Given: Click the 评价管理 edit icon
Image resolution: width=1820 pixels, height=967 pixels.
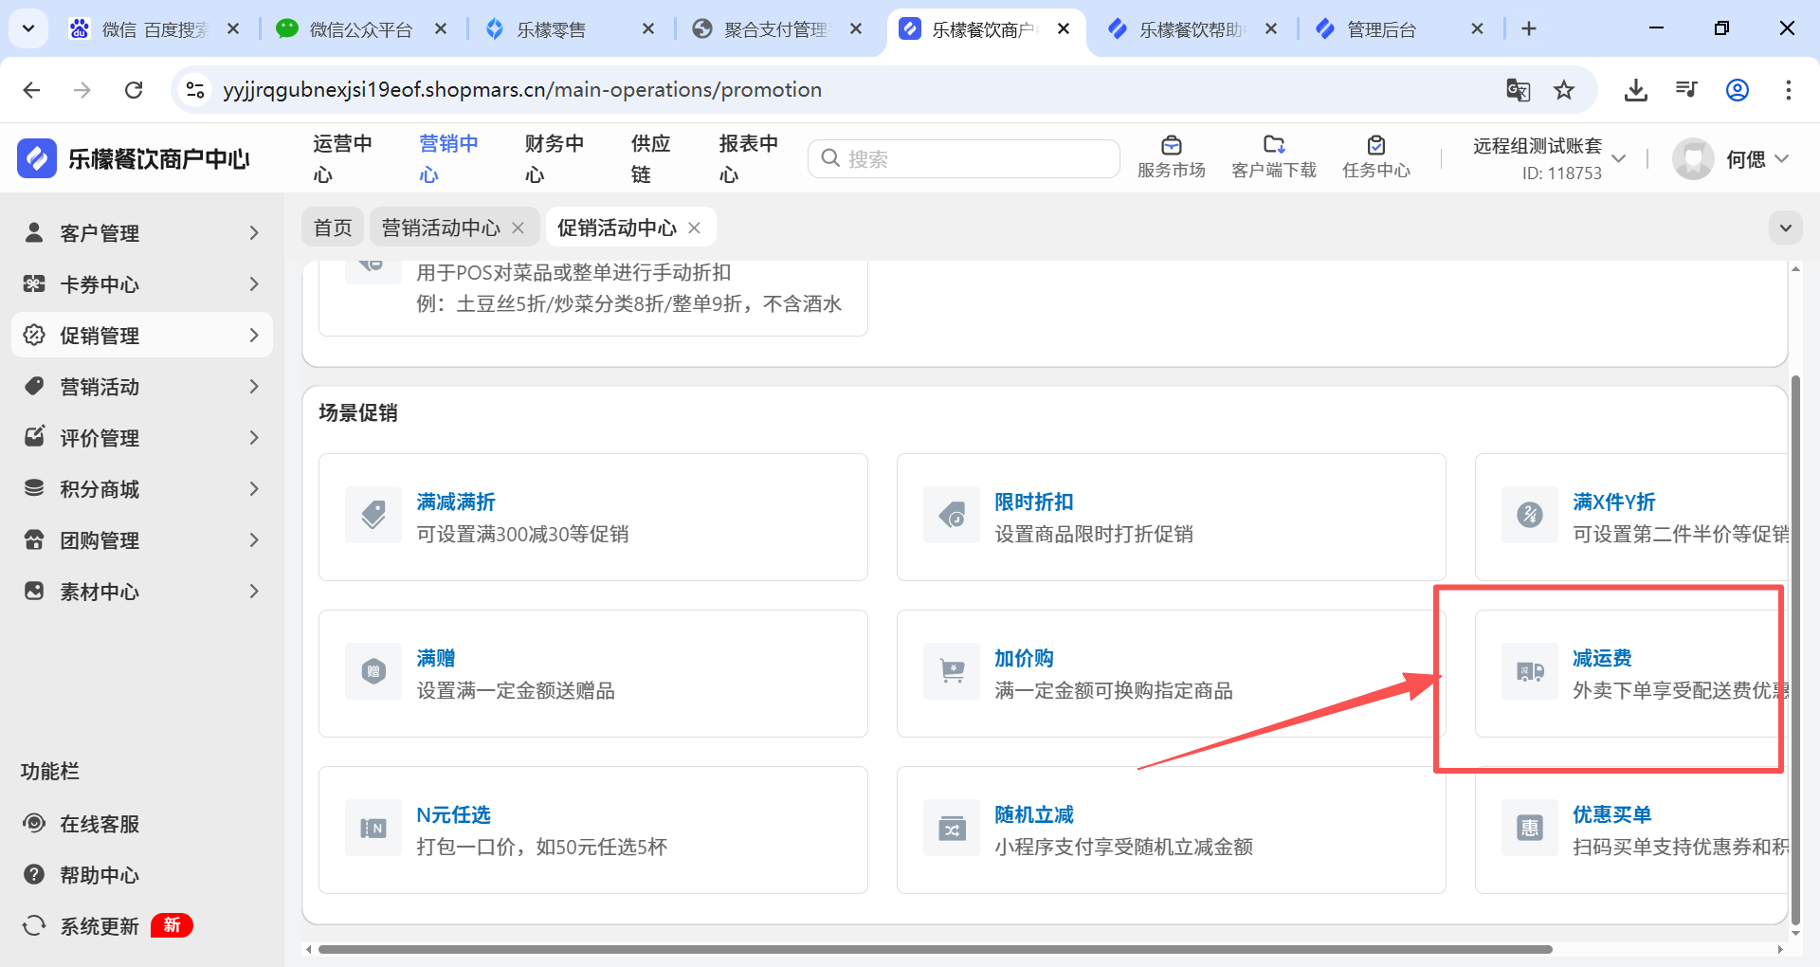Looking at the screenshot, I should click(x=34, y=437).
